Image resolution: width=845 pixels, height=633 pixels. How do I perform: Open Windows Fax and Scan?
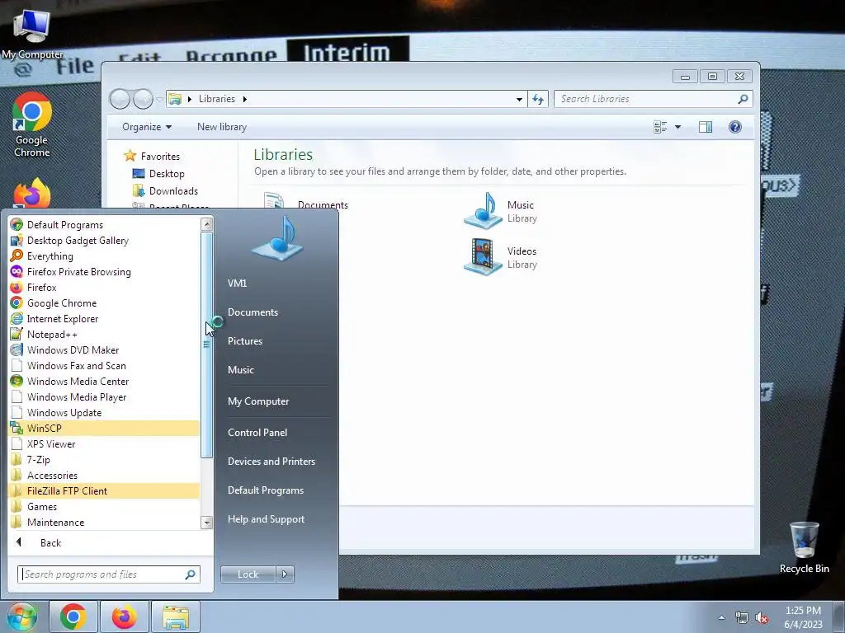coord(104,365)
